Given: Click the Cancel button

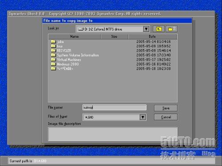Looking at the screenshot, I should pyautogui.click(x=166, y=117).
